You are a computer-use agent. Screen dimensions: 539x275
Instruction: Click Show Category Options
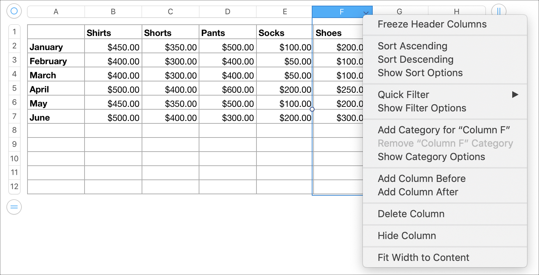pos(431,157)
